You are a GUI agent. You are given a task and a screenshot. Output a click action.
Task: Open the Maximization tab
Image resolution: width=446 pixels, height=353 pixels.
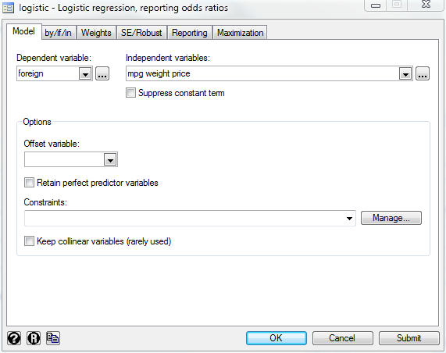point(240,33)
